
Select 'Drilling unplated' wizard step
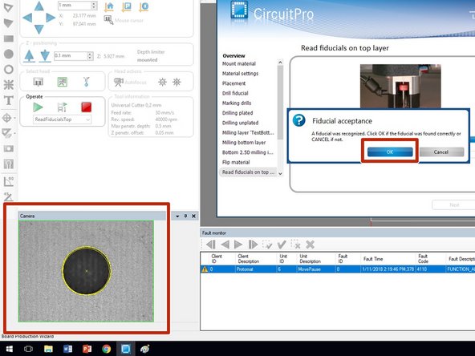point(240,123)
